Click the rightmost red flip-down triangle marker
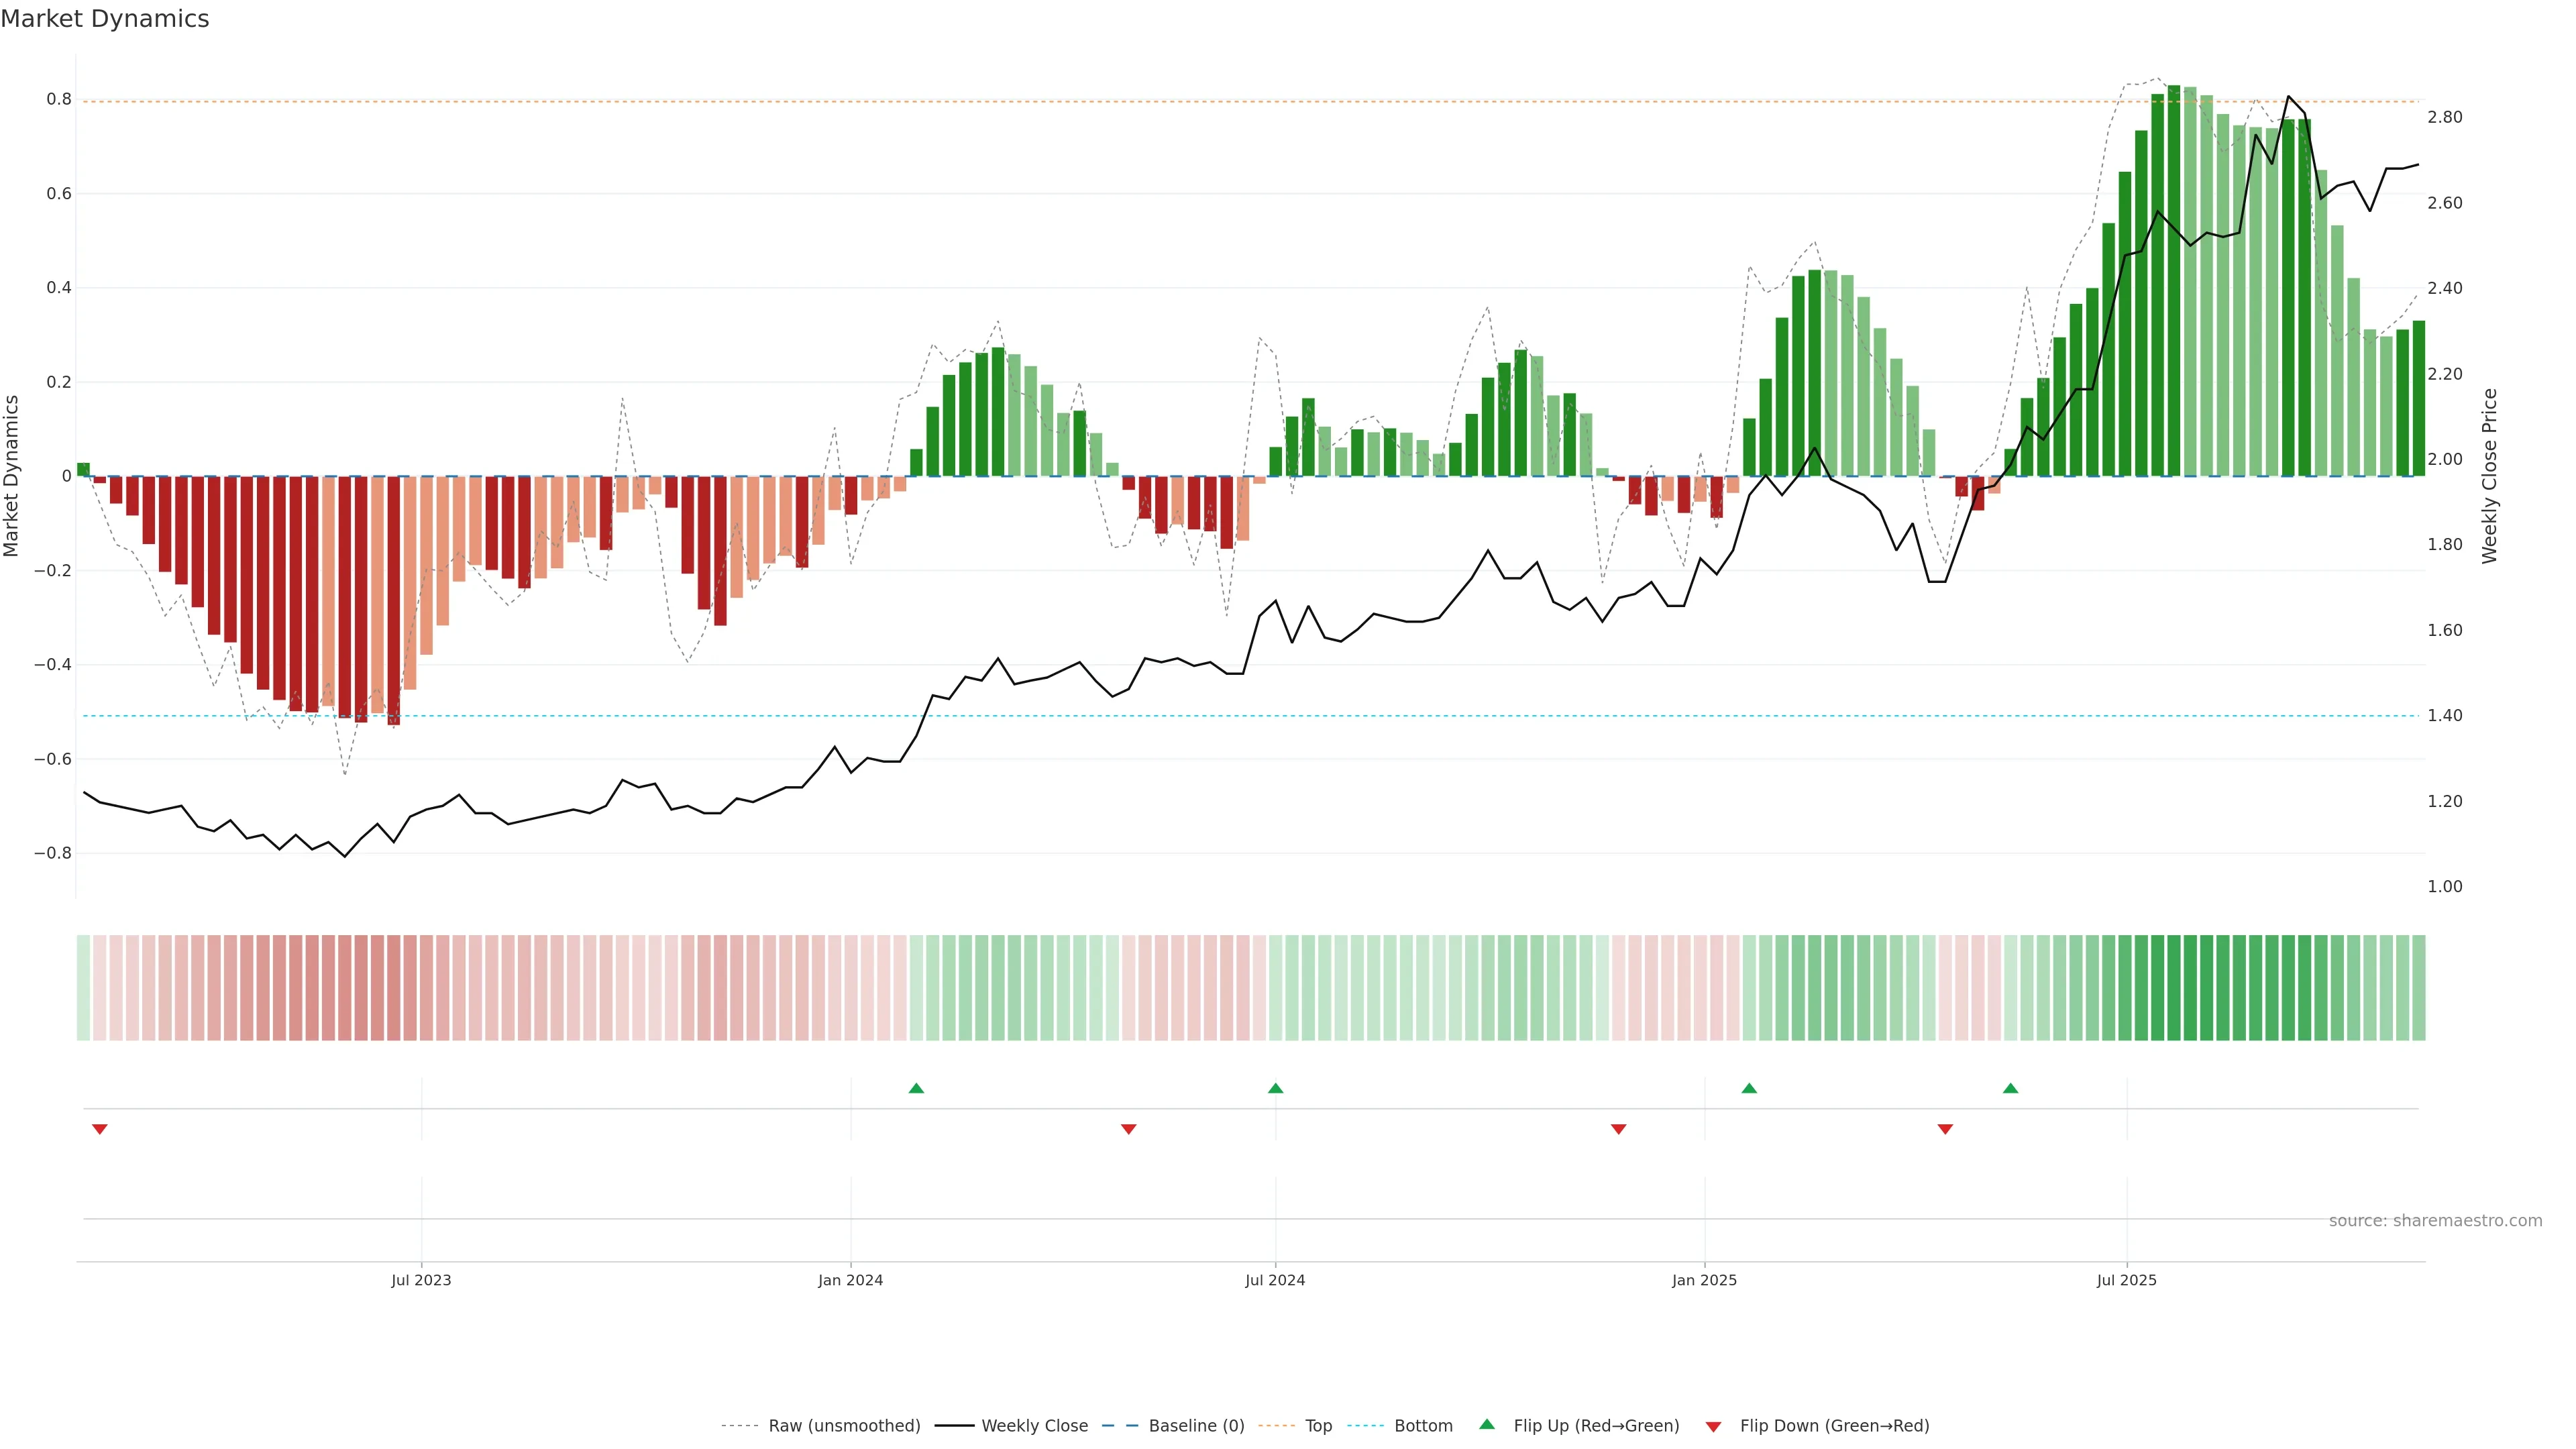 pyautogui.click(x=1945, y=1129)
